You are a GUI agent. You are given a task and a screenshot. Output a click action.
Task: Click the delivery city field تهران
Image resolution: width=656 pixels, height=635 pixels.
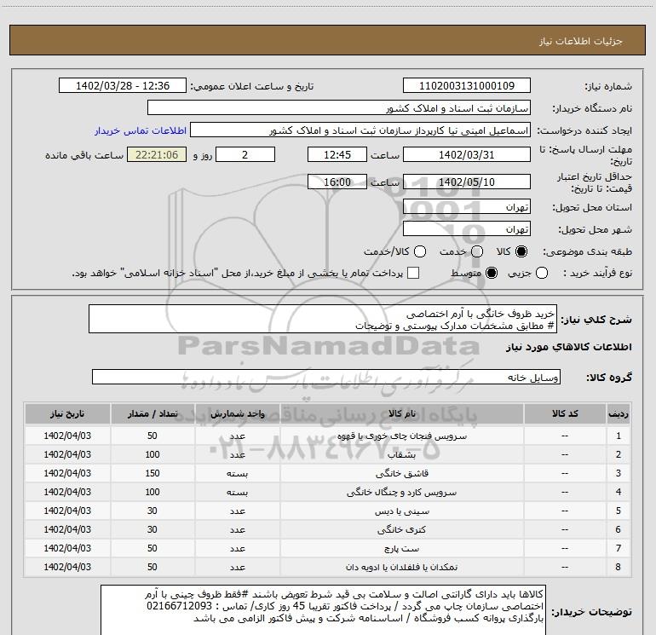point(467,229)
